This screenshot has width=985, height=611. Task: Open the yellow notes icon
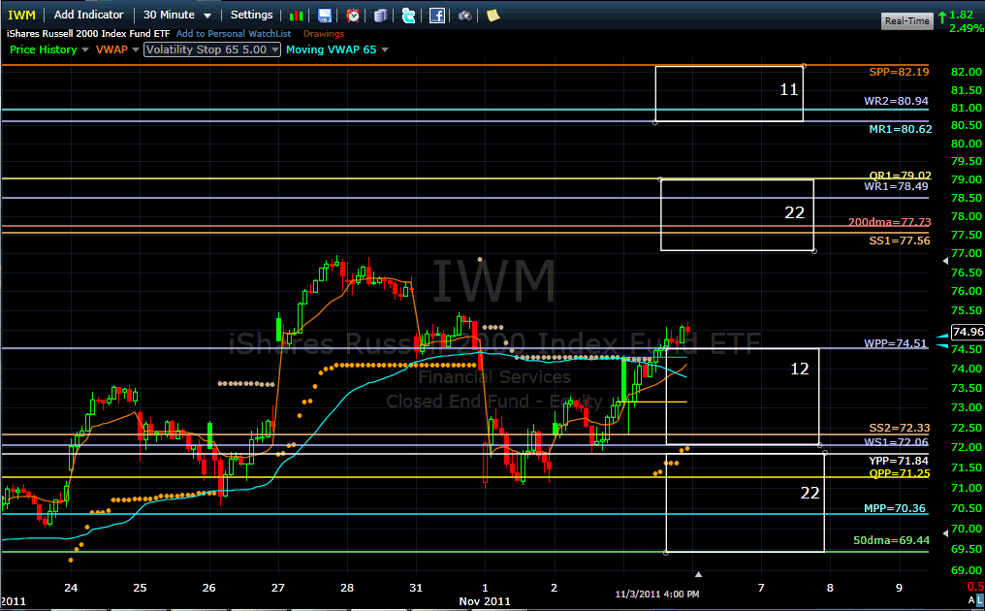pyautogui.click(x=493, y=16)
